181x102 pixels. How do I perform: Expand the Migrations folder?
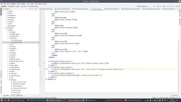coord(6,15)
